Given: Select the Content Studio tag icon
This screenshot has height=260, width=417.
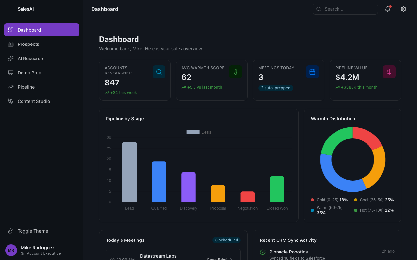Looking at the screenshot, I should pyautogui.click(x=11, y=101).
